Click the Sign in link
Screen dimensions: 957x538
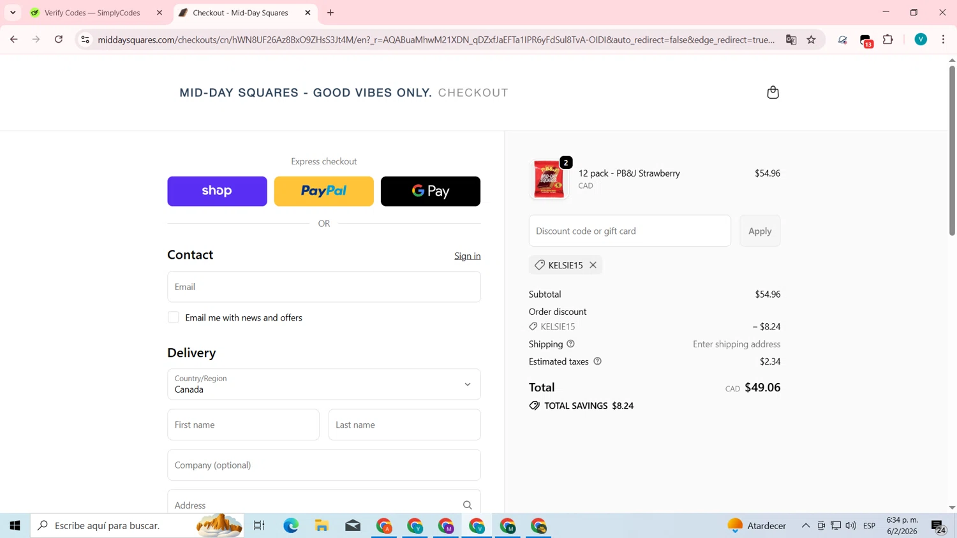[468, 256]
